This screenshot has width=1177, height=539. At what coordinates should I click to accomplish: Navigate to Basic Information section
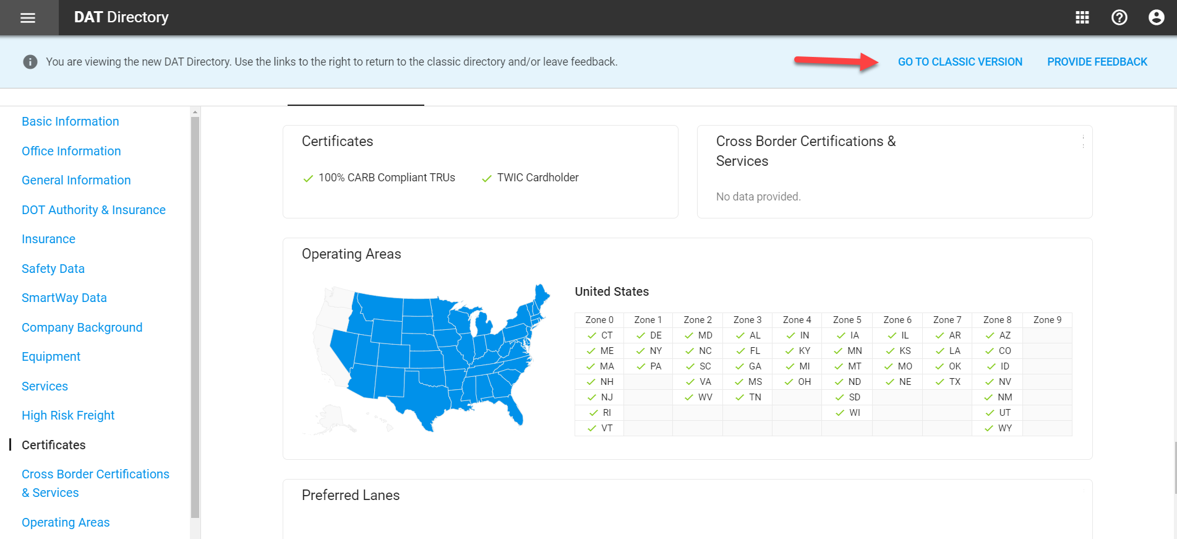[x=71, y=121]
